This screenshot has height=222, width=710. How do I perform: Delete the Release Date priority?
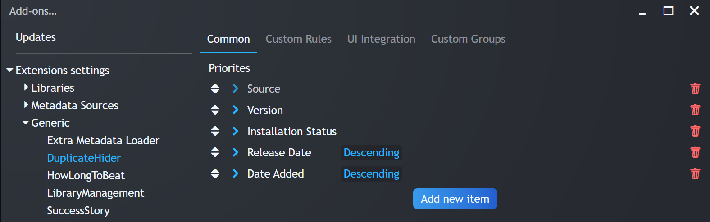(695, 152)
